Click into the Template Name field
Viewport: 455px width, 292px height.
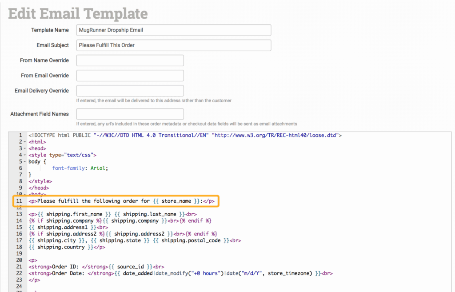(x=174, y=30)
